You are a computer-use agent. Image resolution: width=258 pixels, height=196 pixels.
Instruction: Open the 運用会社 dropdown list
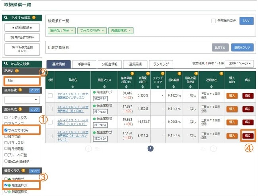(22, 100)
